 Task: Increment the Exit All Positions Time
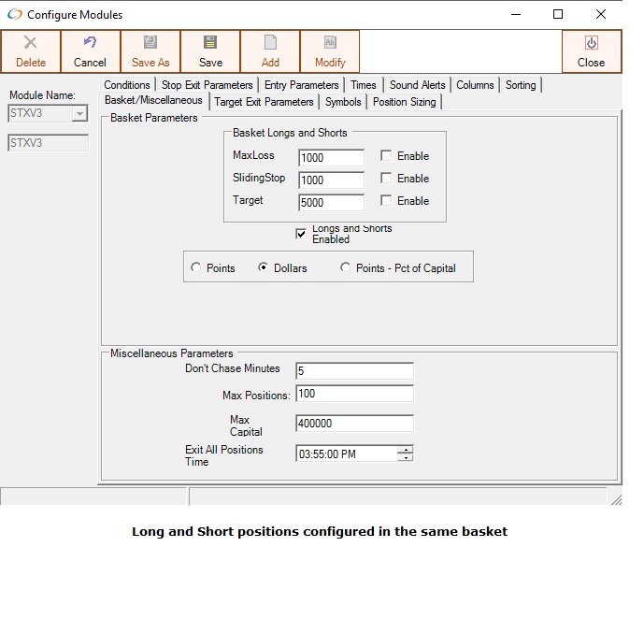tap(406, 450)
